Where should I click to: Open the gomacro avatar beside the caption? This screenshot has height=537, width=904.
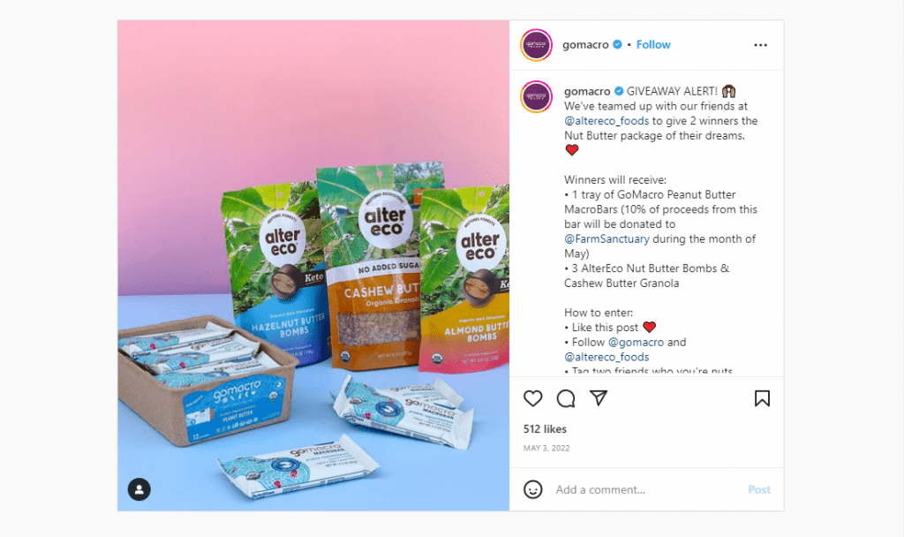pyautogui.click(x=536, y=96)
